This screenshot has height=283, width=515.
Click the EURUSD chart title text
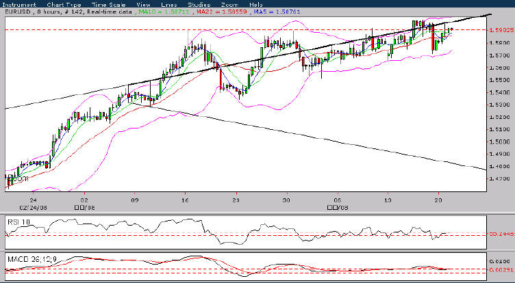click(x=17, y=12)
